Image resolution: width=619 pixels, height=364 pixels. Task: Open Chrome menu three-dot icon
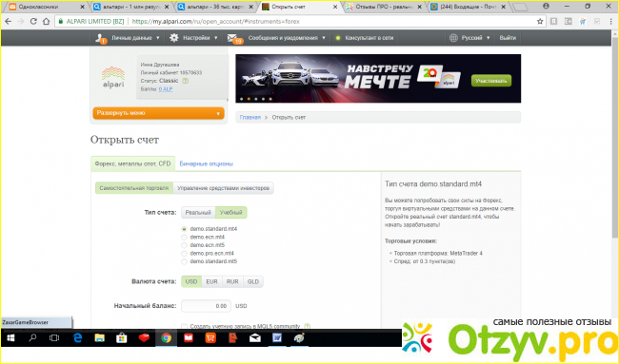pyautogui.click(x=610, y=22)
